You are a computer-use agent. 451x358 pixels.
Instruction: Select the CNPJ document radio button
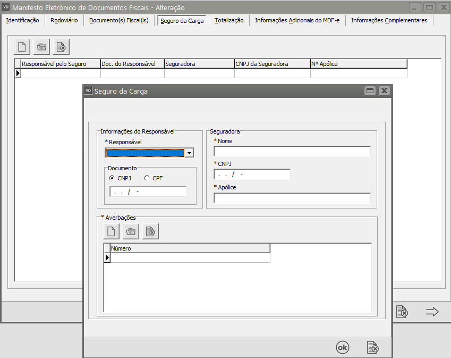pos(112,178)
